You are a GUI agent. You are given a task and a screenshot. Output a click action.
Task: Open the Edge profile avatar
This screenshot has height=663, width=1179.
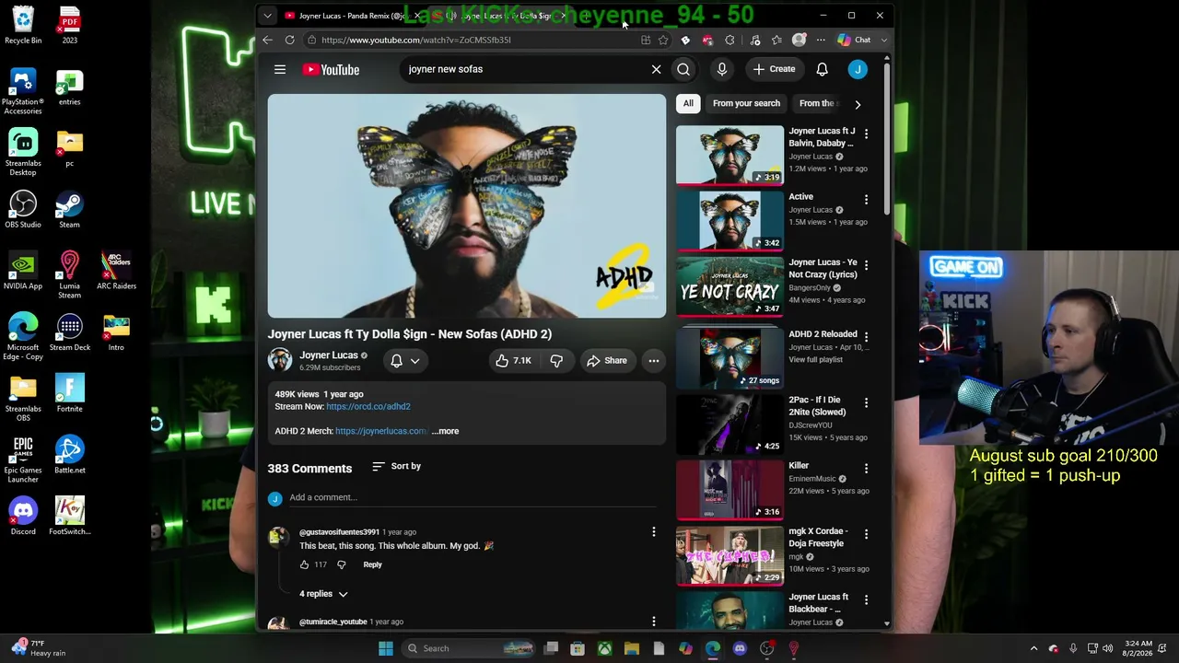tap(800, 40)
